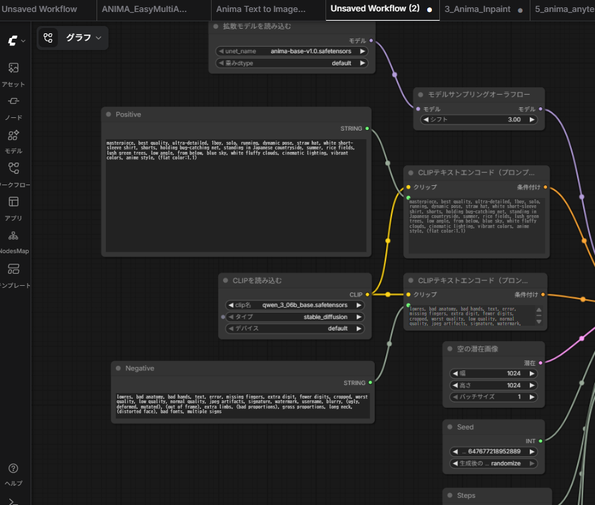The image size is (595, 505).
Task: Open the weight dtype default combo
Action: pyautogui.click(x=292, y=63)
